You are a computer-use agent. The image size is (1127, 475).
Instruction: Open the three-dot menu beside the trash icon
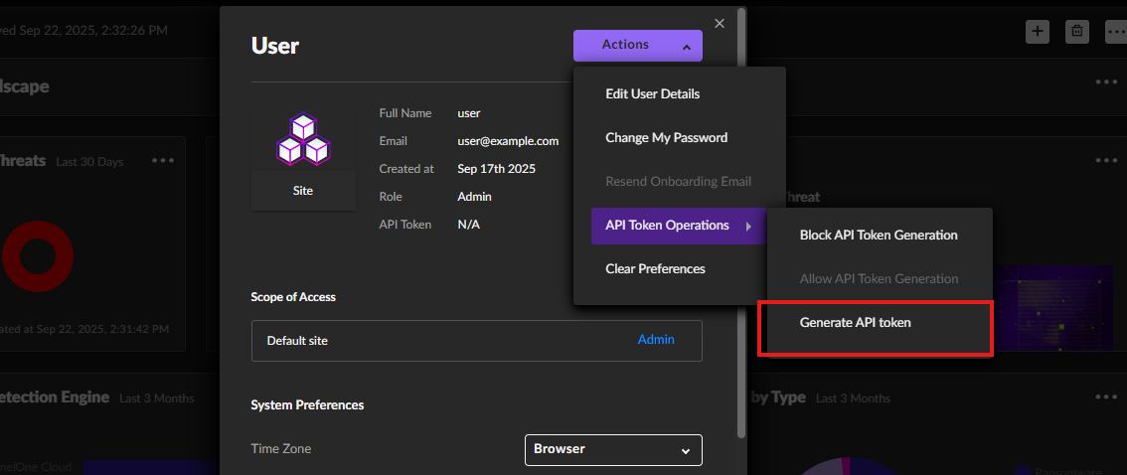pos(1116,32)
